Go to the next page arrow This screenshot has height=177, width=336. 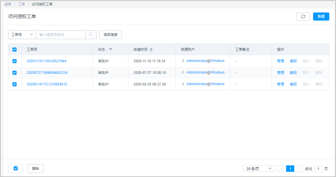point(298,169)
